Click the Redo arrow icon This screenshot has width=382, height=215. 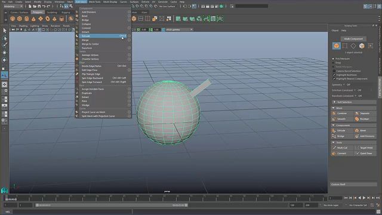[x=48, y=7]
